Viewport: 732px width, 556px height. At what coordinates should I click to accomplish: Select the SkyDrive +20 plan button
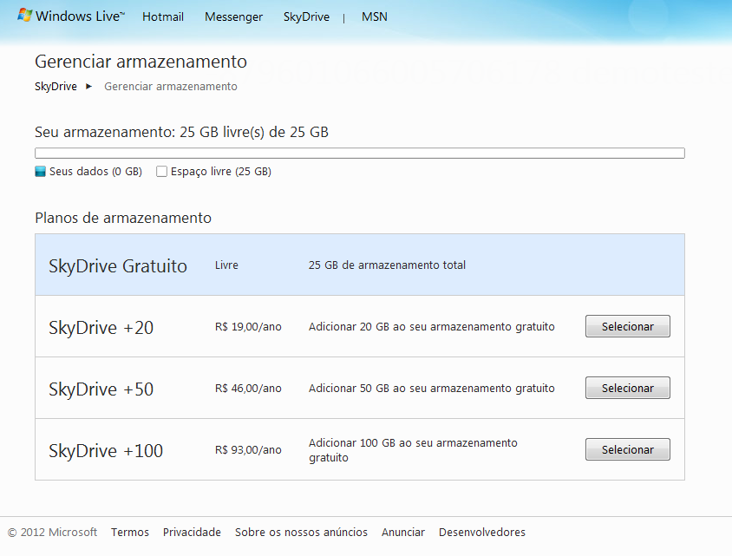tap(627, 326)
